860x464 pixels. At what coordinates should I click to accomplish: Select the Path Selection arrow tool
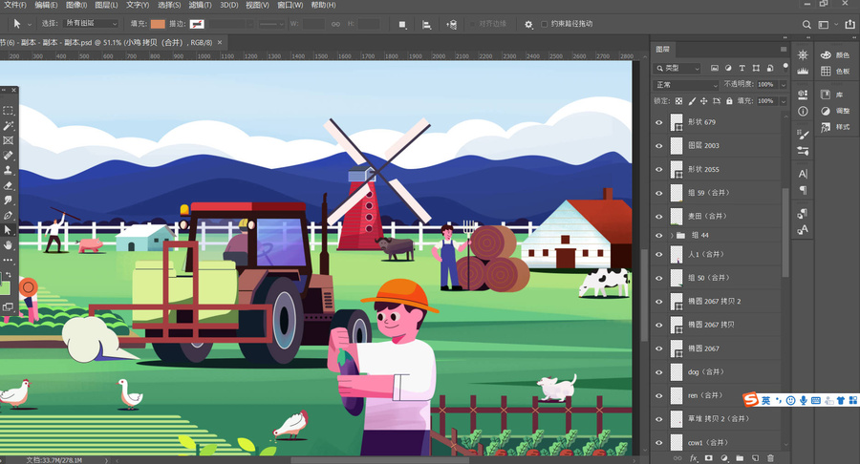point(9,231)
